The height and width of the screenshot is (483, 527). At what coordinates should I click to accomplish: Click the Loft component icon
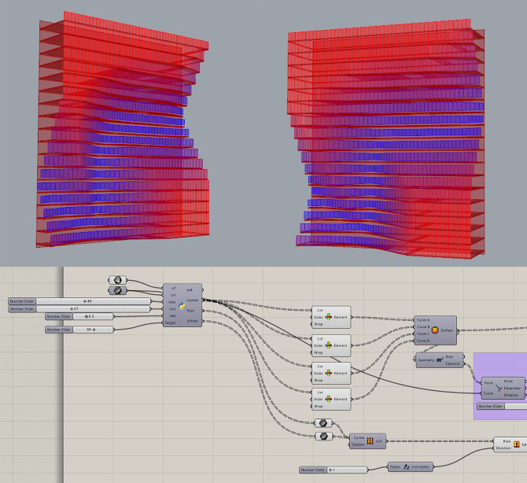pyautogui.click(x=370, y=441)
